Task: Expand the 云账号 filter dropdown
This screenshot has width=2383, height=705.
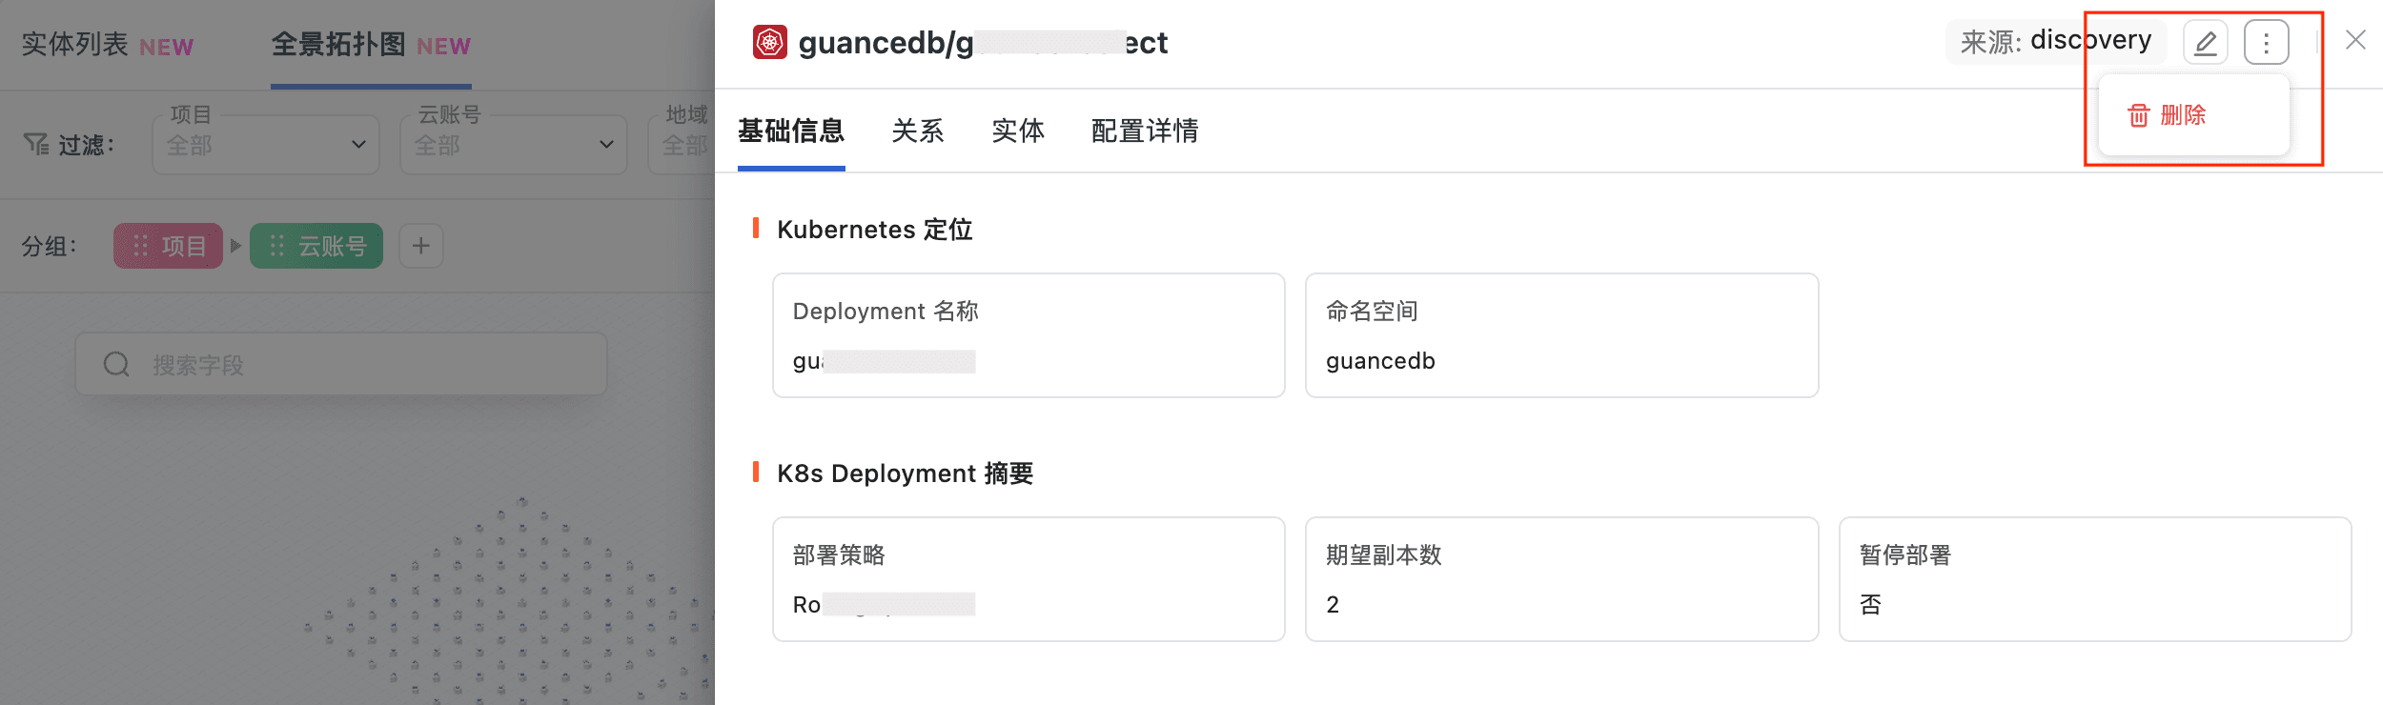Action: click(x=514, y=145)
